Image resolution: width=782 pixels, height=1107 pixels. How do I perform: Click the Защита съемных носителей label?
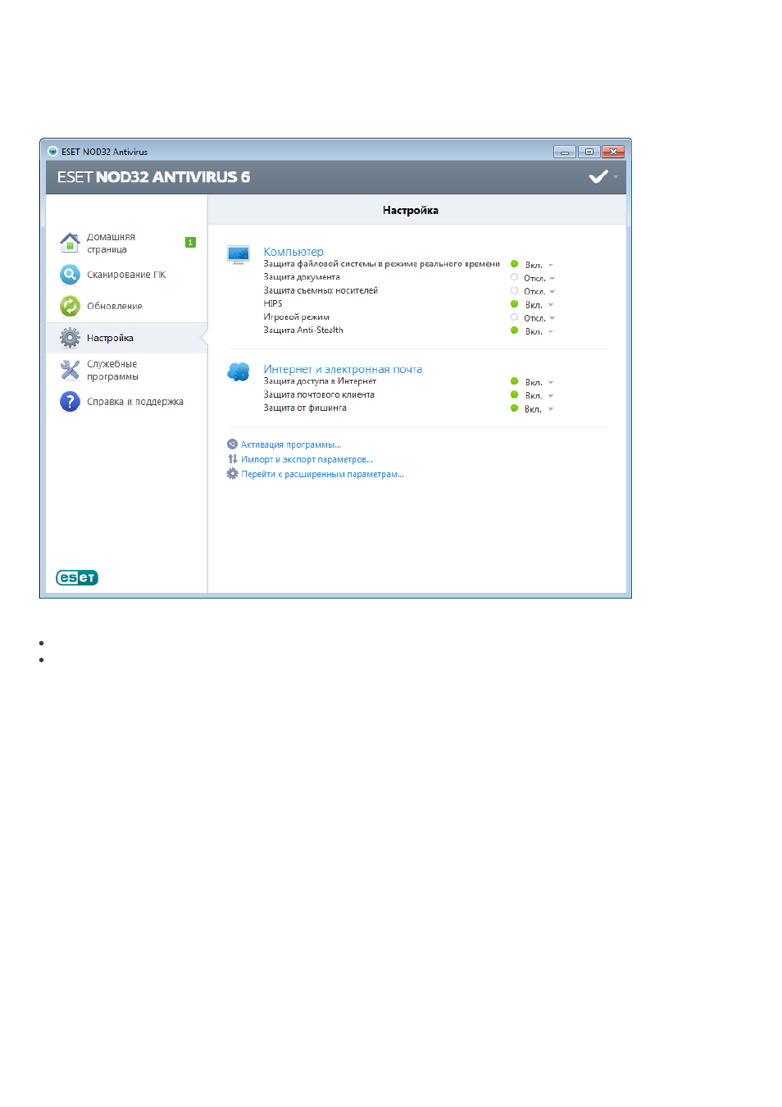pyautogui.click(x=321, y=290)
